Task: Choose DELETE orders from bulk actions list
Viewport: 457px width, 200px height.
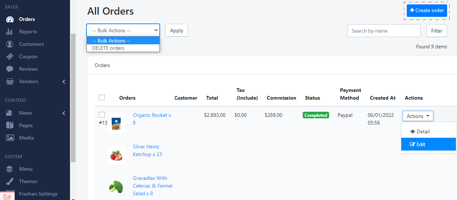Action: coord(108,48)
